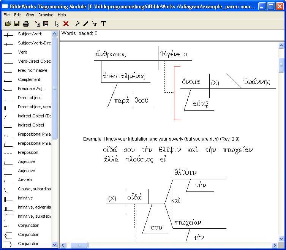Open the Edit menu
Viewport: 286px width, 250px height.
pyautogui.click(x=17, y=15)
